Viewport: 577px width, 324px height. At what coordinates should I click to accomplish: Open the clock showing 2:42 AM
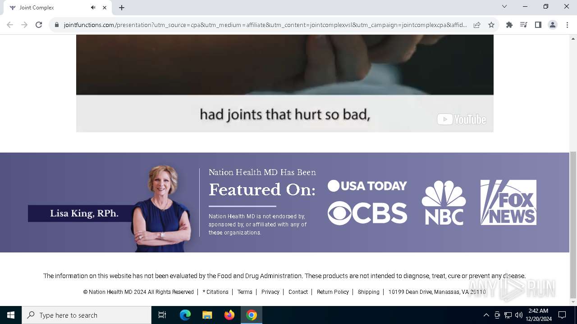click(x=539, y=315)
